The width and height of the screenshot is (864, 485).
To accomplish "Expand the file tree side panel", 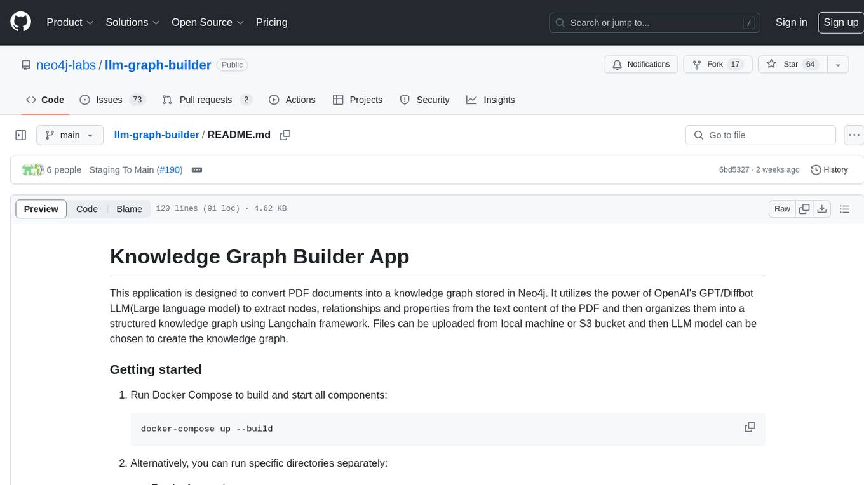I will (21, 135).
